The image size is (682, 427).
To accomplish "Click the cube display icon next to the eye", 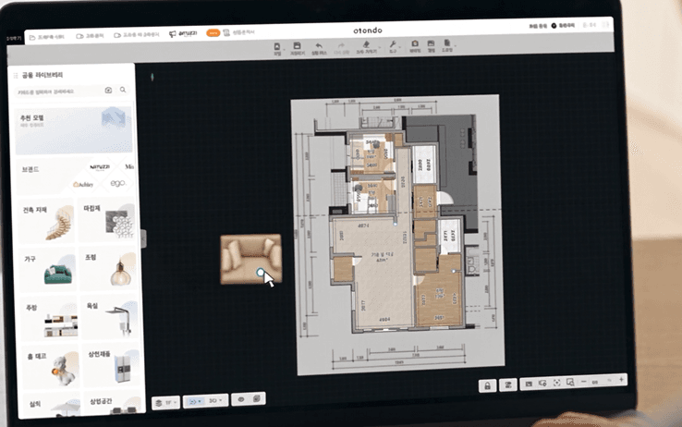I will (257, 398).
